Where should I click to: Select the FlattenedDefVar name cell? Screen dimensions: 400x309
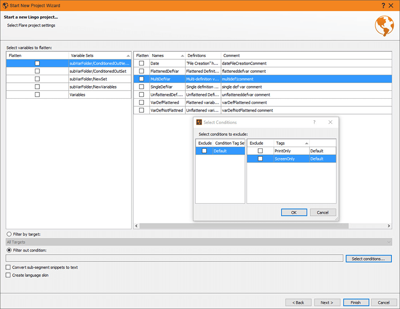coord(167,71)
